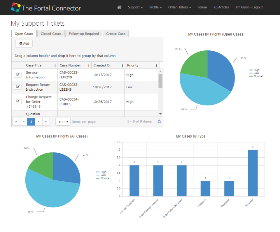
Task: Click the KB Articles link
Action: (221, 7)
